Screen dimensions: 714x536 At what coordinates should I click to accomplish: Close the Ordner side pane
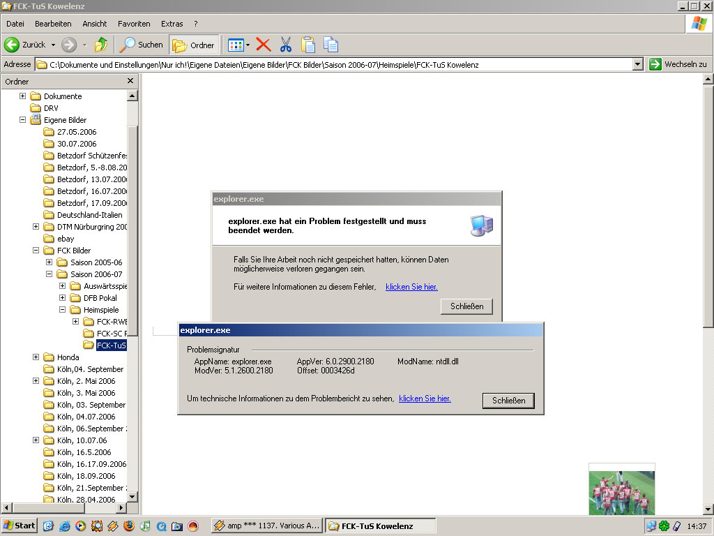coord(130,81)
